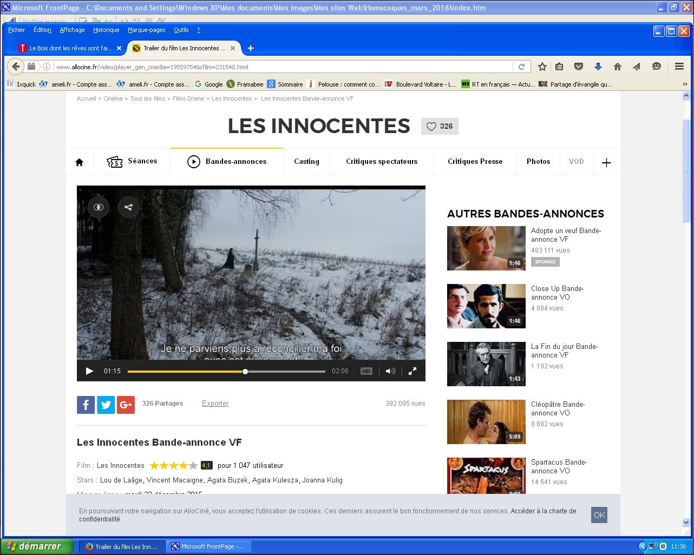Open the Fichier menu

(x=16, y=30)
